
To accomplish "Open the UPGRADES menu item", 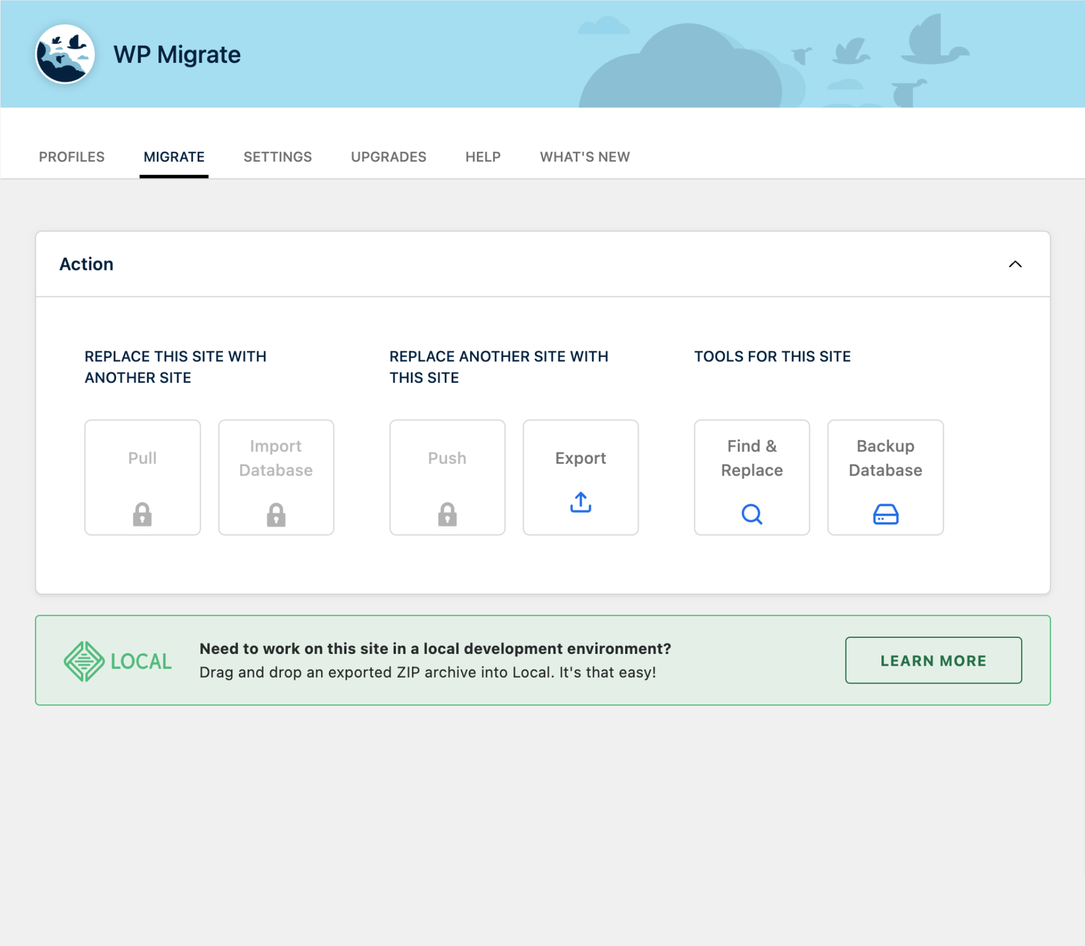I will 388,157.
